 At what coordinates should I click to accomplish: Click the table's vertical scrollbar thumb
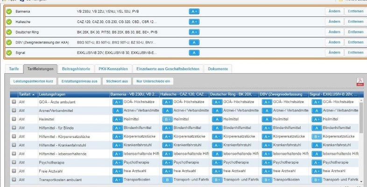361,117
